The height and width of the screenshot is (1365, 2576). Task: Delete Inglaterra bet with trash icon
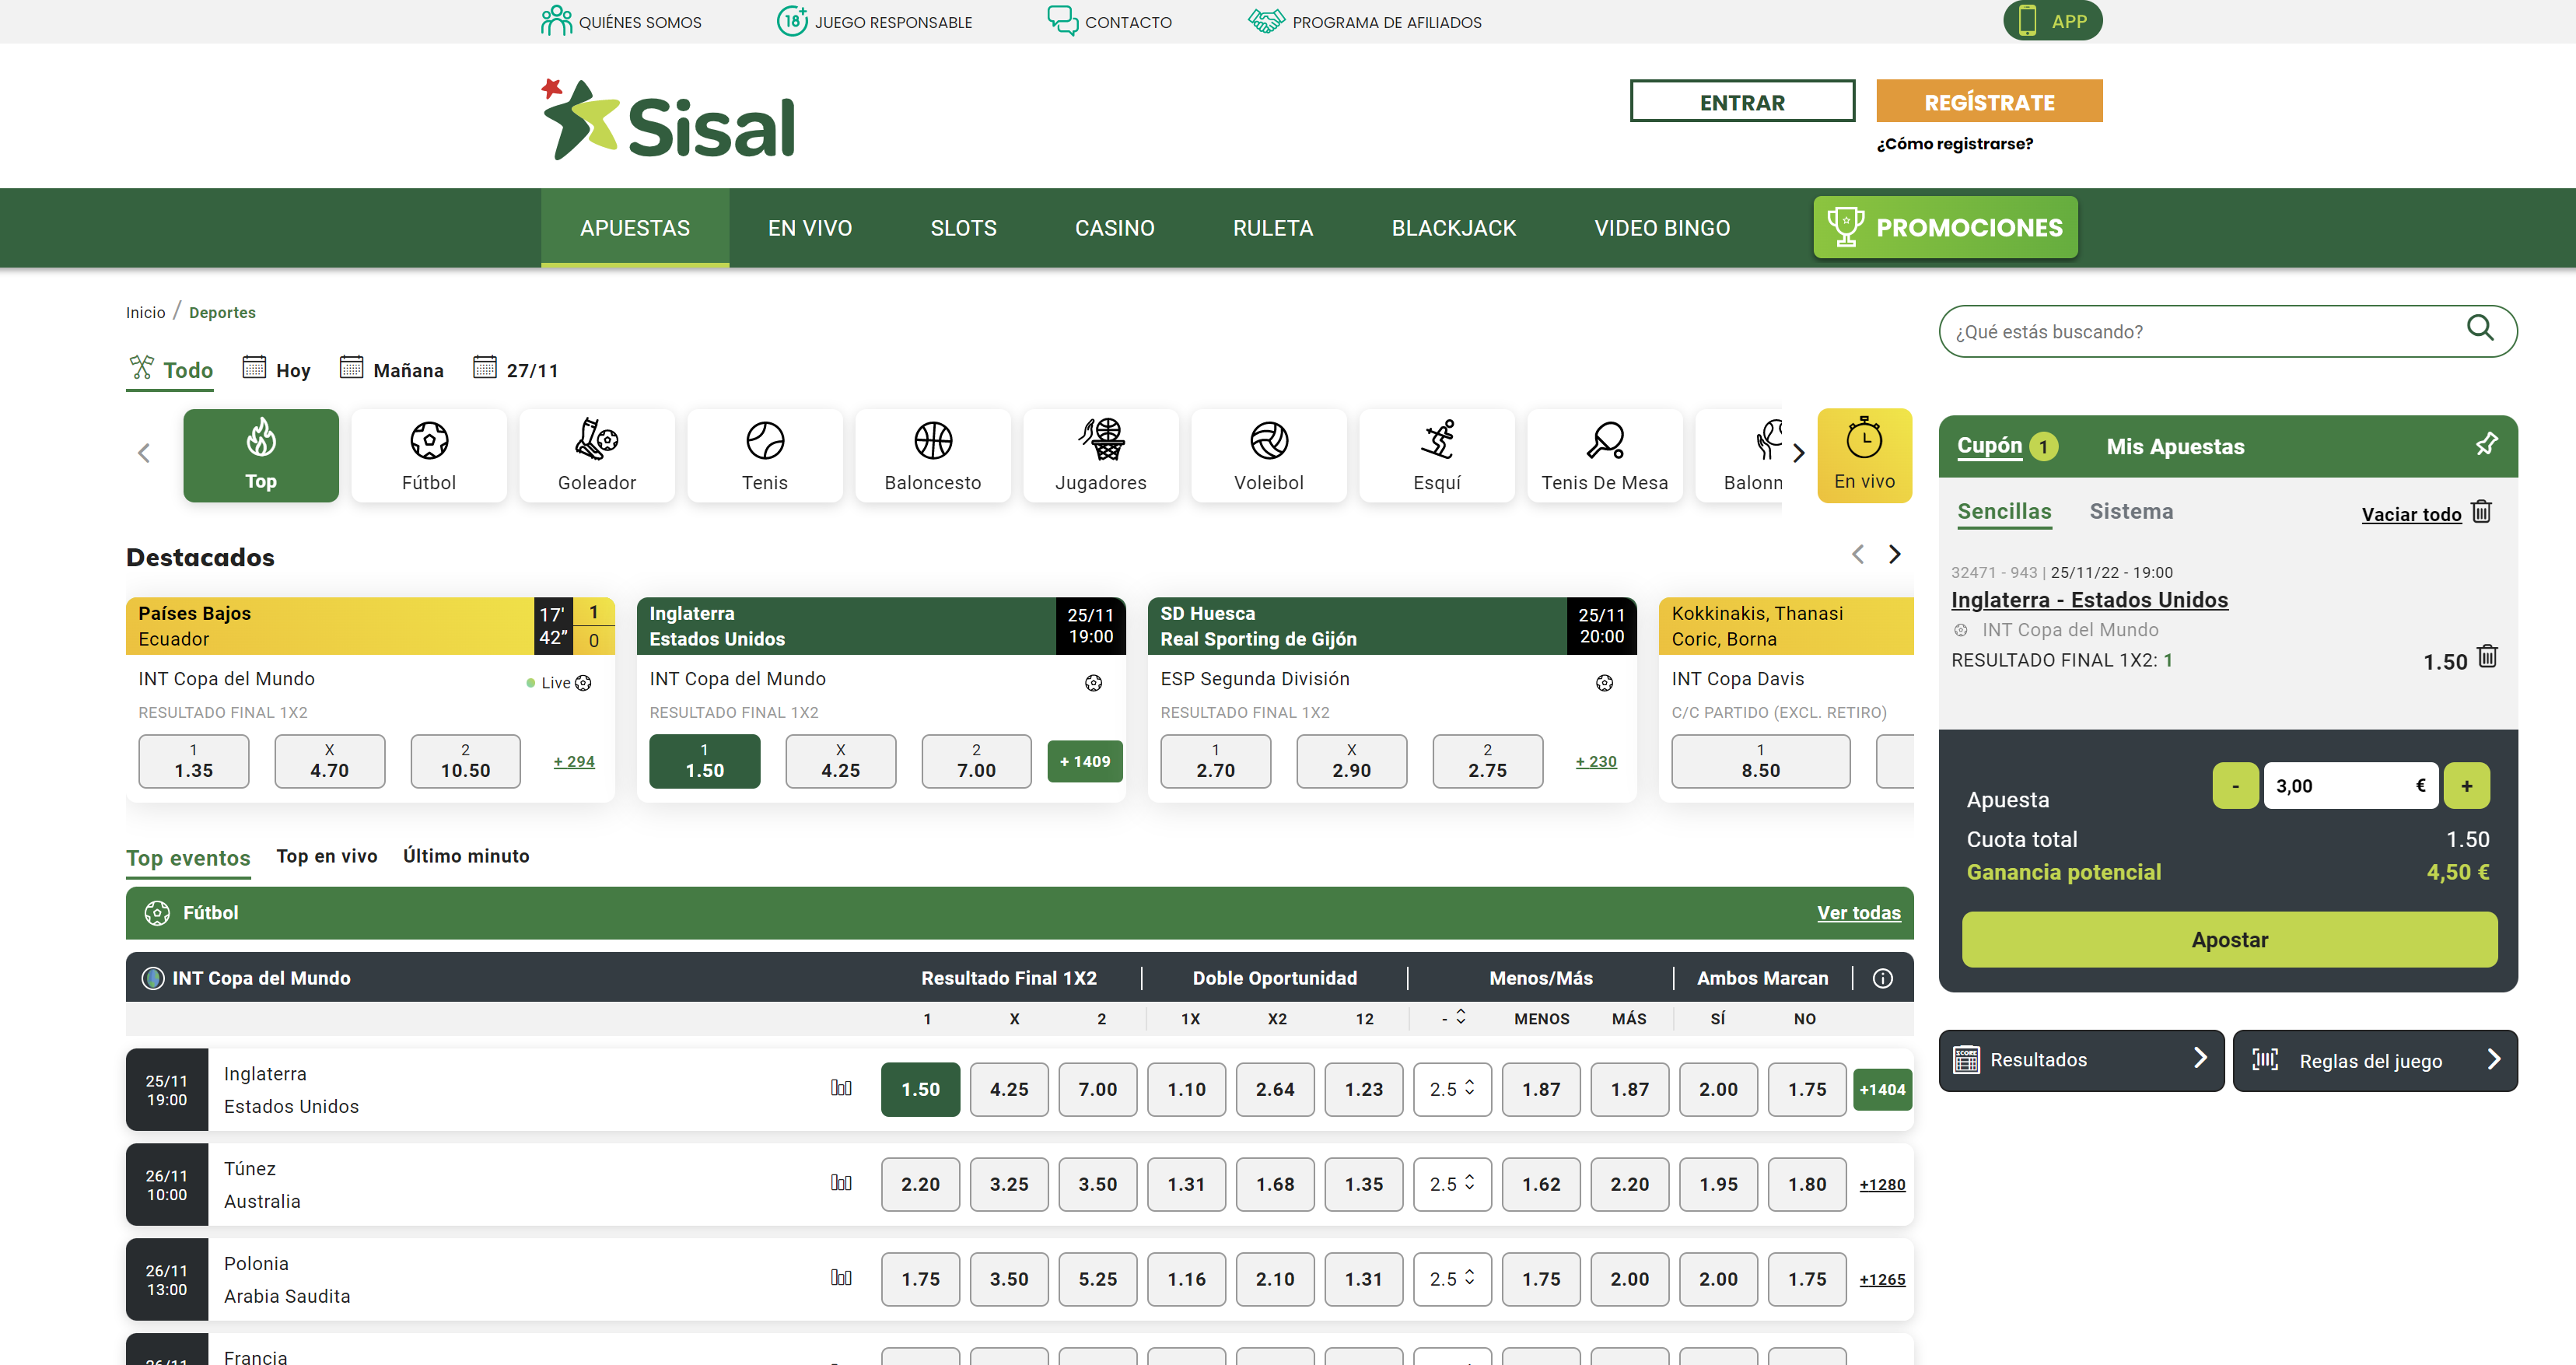tap(2487, 657)
